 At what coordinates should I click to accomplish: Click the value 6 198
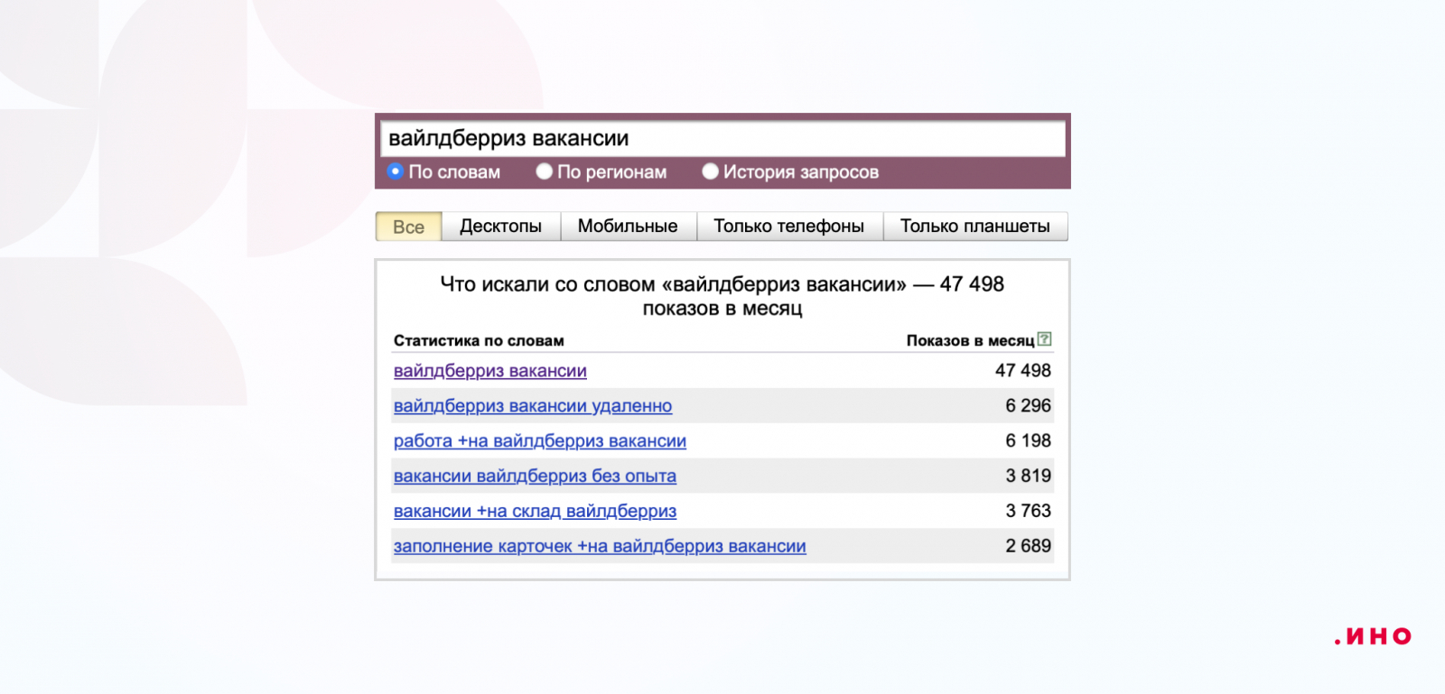[1029, 441]
